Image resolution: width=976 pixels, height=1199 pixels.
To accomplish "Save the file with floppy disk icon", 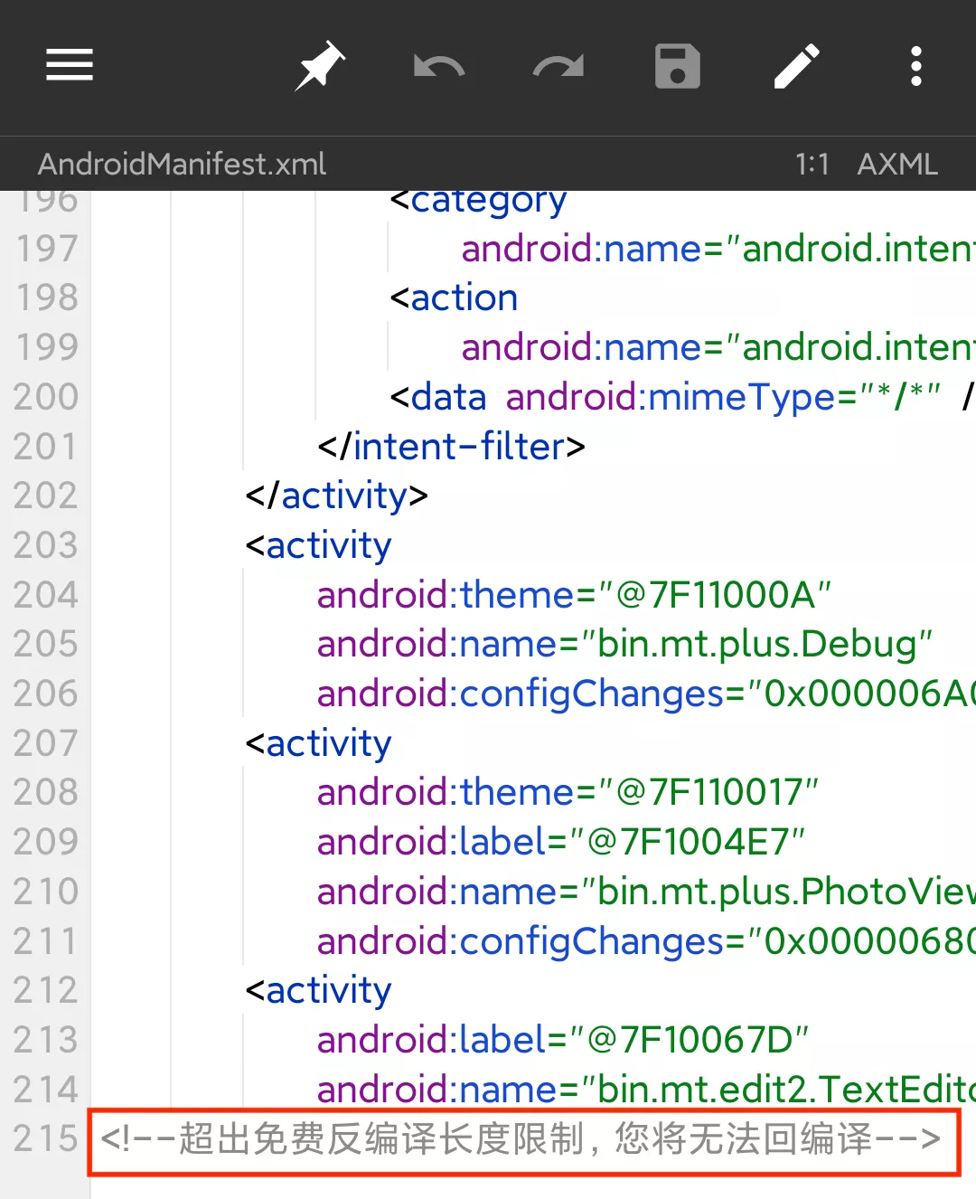I will click(677, 67).
